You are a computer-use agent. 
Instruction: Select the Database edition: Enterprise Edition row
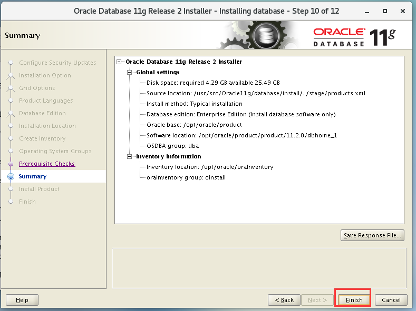click(x=241, y=114)
